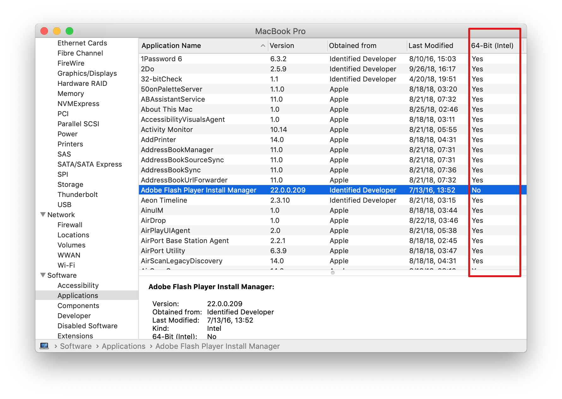Select the Aeon Timeline row
The height and width of the screenshot is (399, 562).
click(x=332, y=200)
